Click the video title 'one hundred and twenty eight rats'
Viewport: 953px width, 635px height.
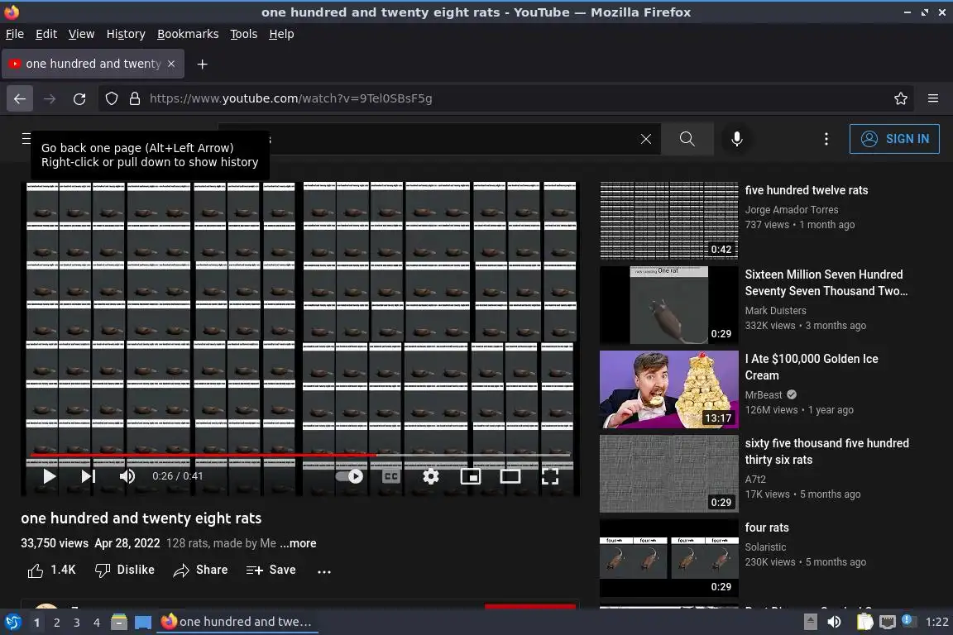(141, 518)
